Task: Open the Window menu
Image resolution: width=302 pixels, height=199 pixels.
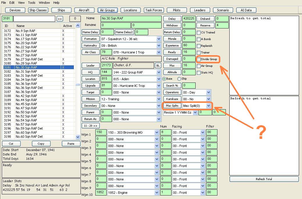Action: [44, 3]
